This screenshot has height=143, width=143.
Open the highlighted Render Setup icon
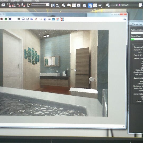[90, 6]
